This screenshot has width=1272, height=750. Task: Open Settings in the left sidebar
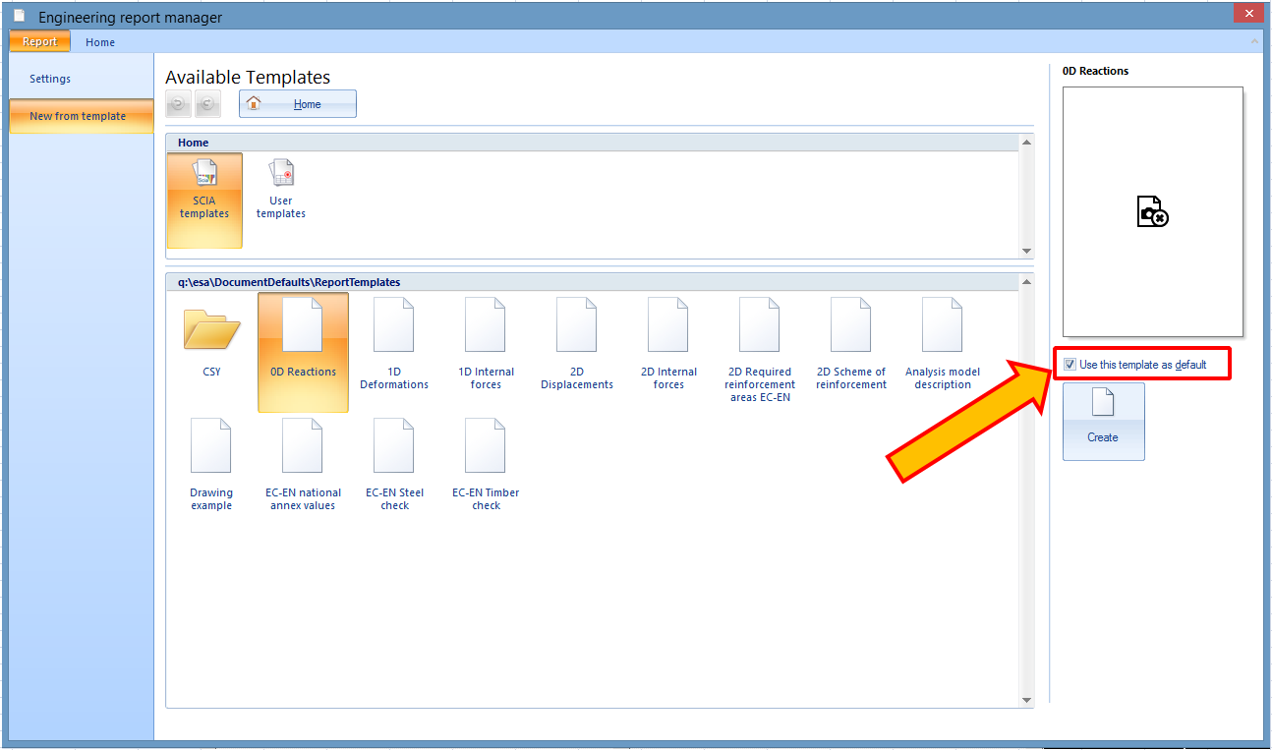(x=50, y=79)
